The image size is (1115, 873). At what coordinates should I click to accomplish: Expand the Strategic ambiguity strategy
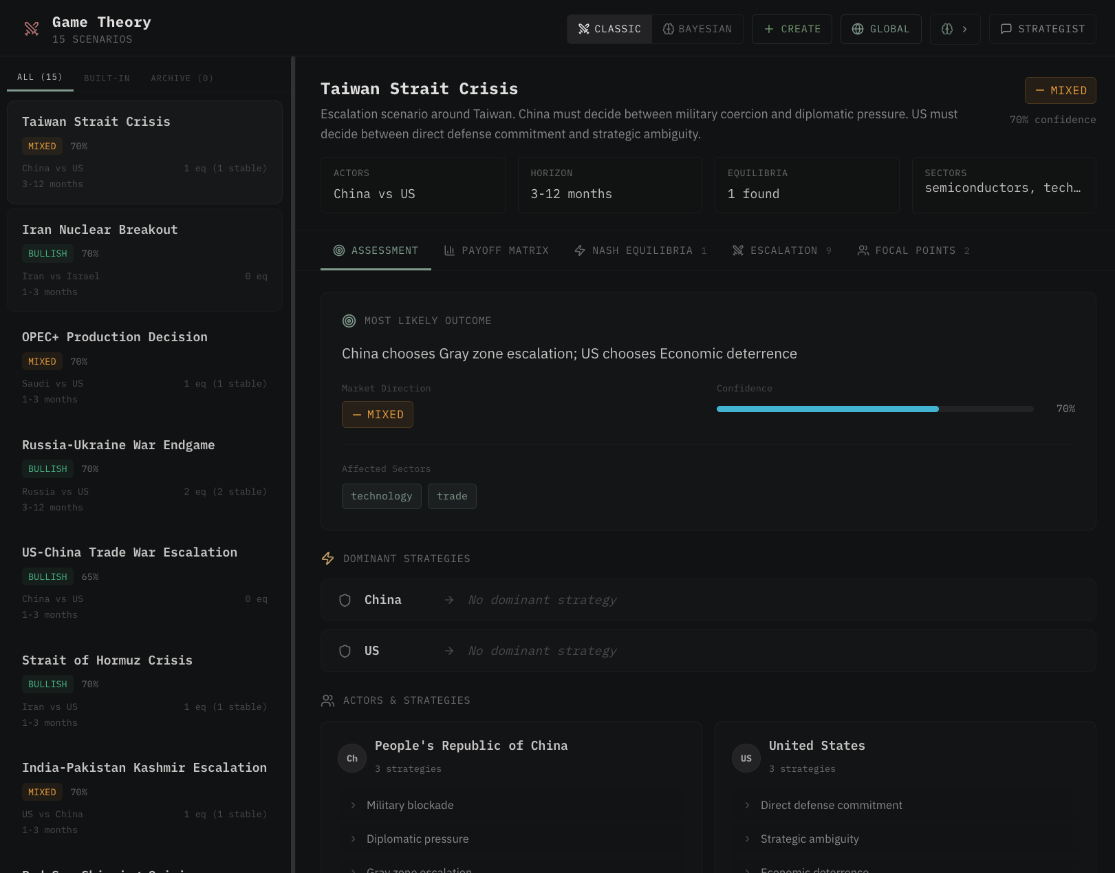[905, 839]
